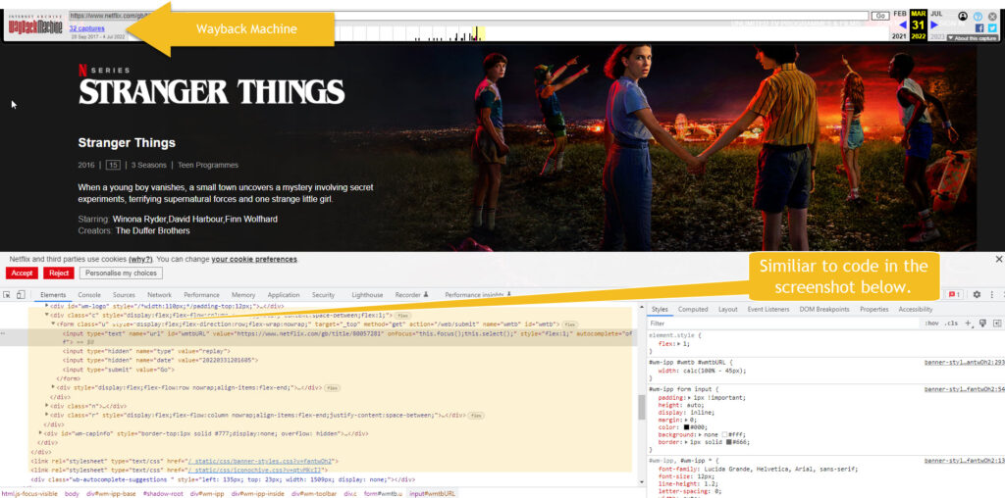This screenshot has height=498, width=1005.
Task: Select JUL in the capture month navigation
Action: point(936,13)
